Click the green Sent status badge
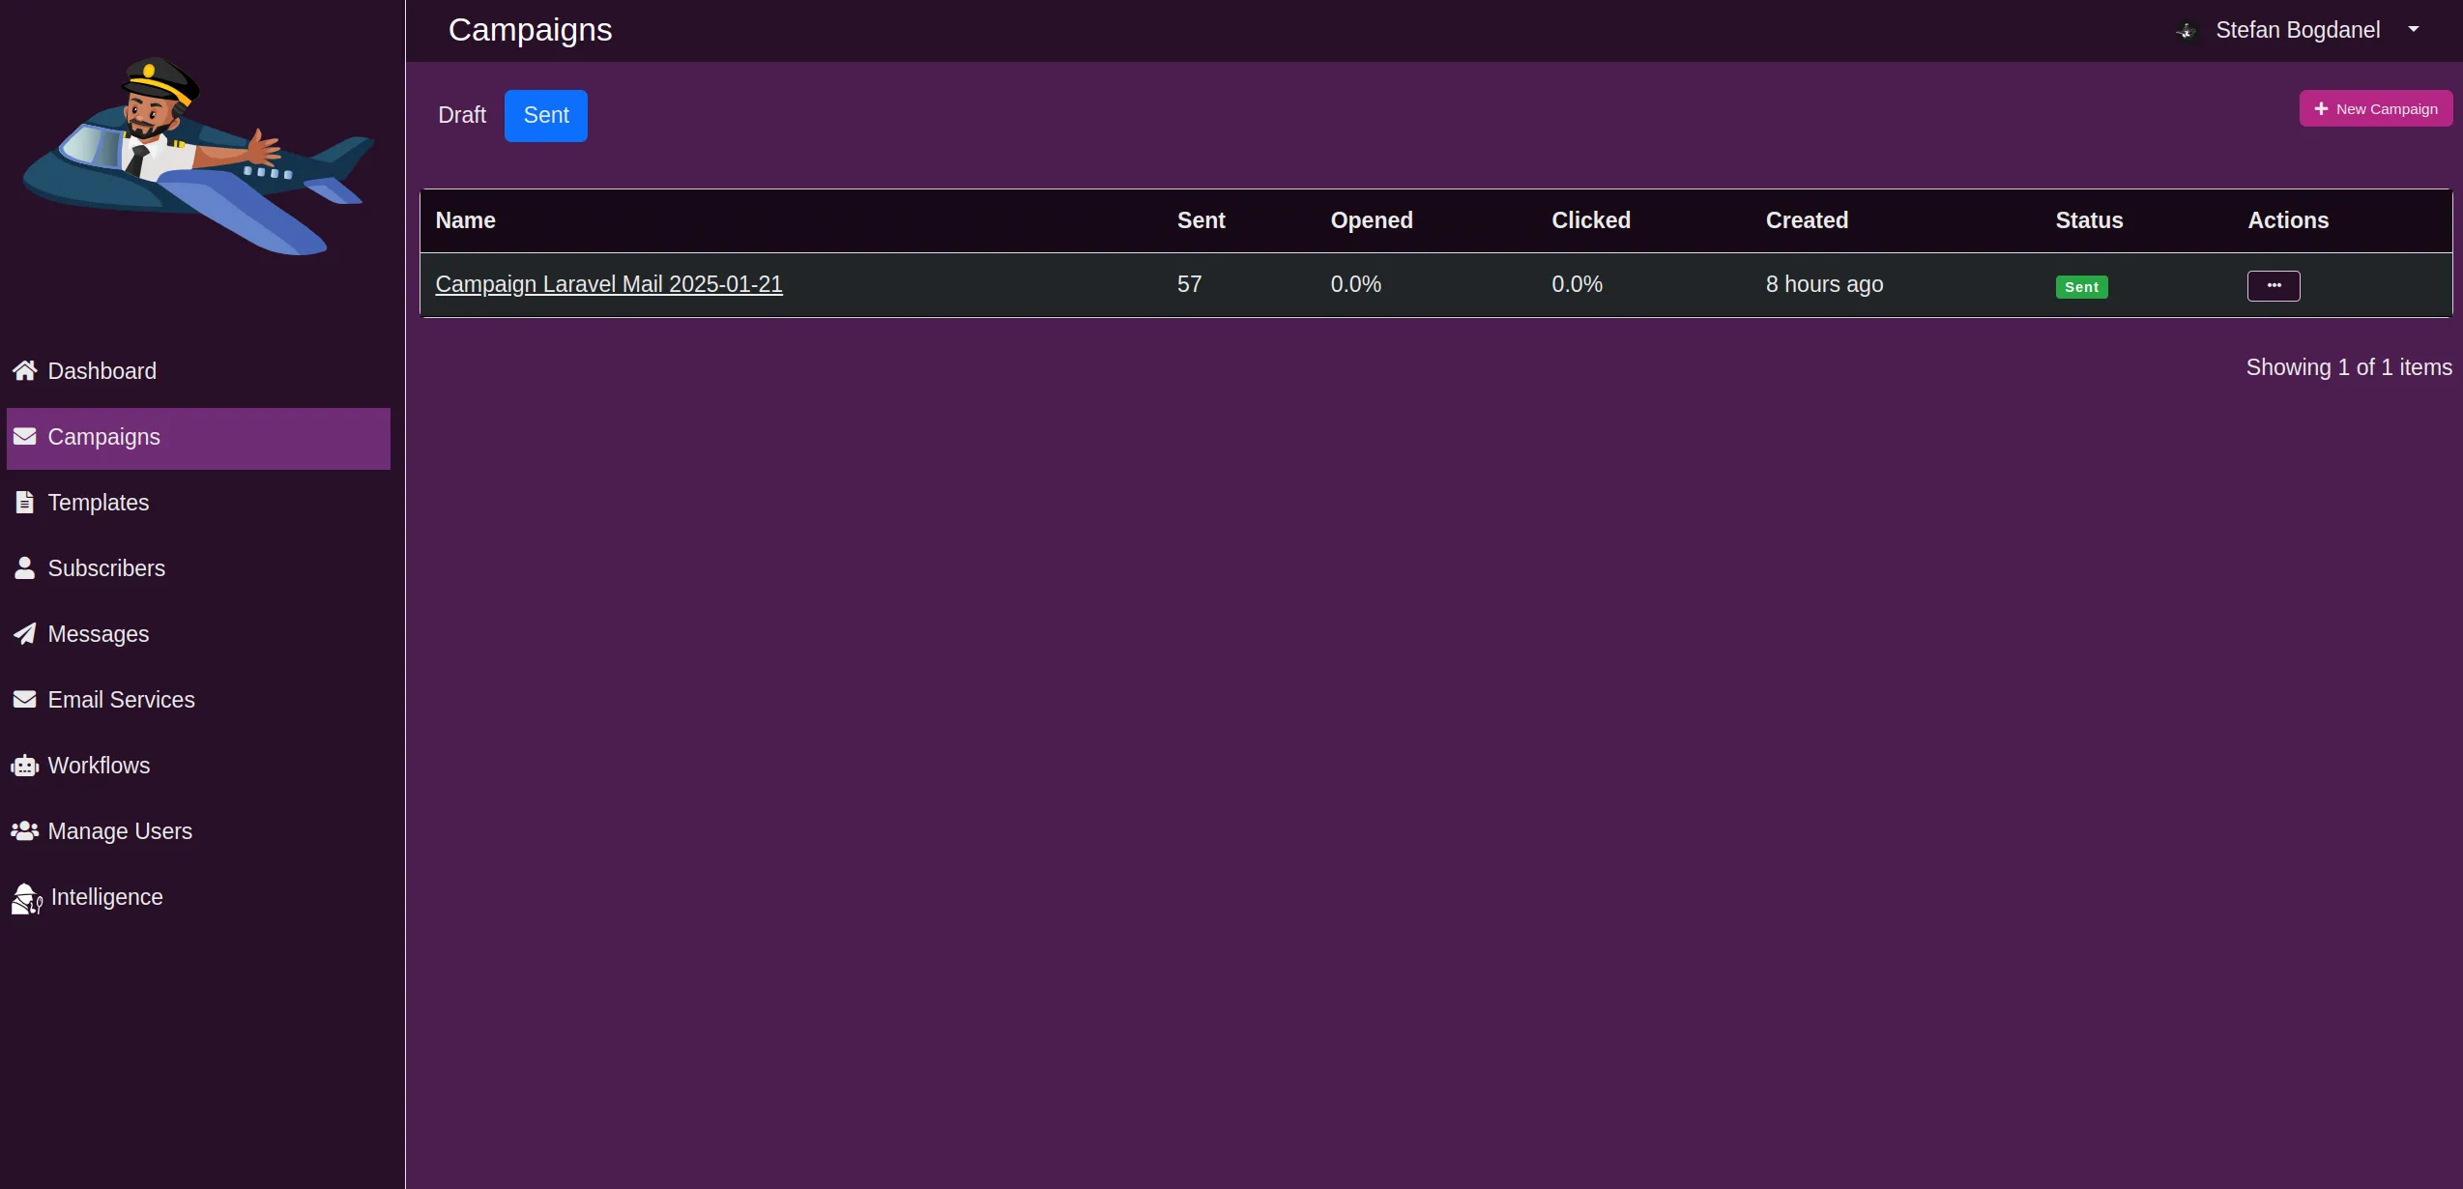The height and width of the screenshot is (1189, 2463). pyautogui.click(x=2081, y=287)
